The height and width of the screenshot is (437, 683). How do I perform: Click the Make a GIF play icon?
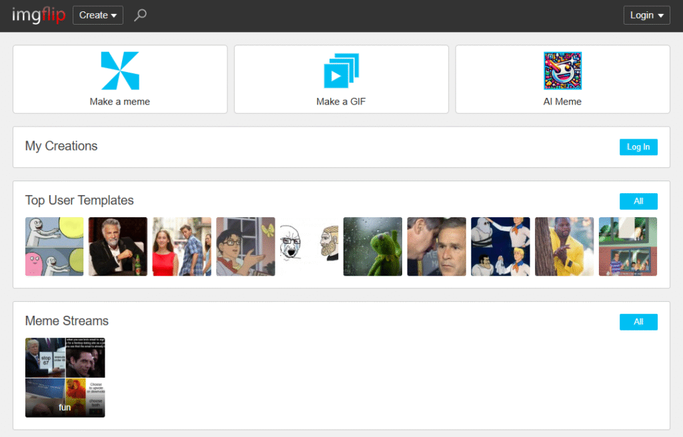coord(341,71)
